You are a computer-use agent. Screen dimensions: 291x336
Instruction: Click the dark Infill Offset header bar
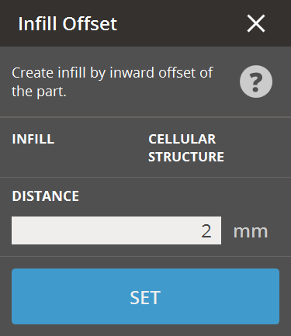(145, 23)
